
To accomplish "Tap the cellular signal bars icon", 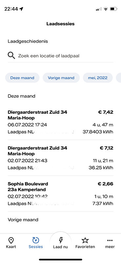I will [x=99, y=9].
